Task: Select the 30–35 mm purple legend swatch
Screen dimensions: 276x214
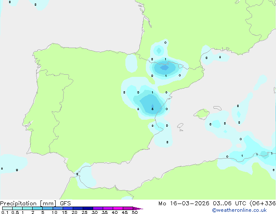Action: coord(98,208)
